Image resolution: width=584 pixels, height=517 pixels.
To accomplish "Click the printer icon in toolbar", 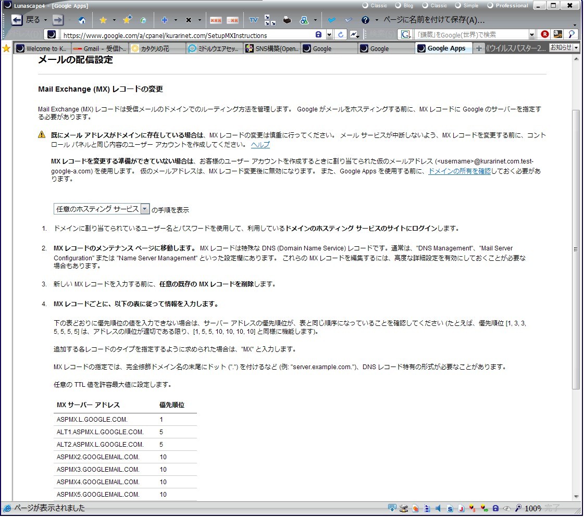I will point(287,20).
